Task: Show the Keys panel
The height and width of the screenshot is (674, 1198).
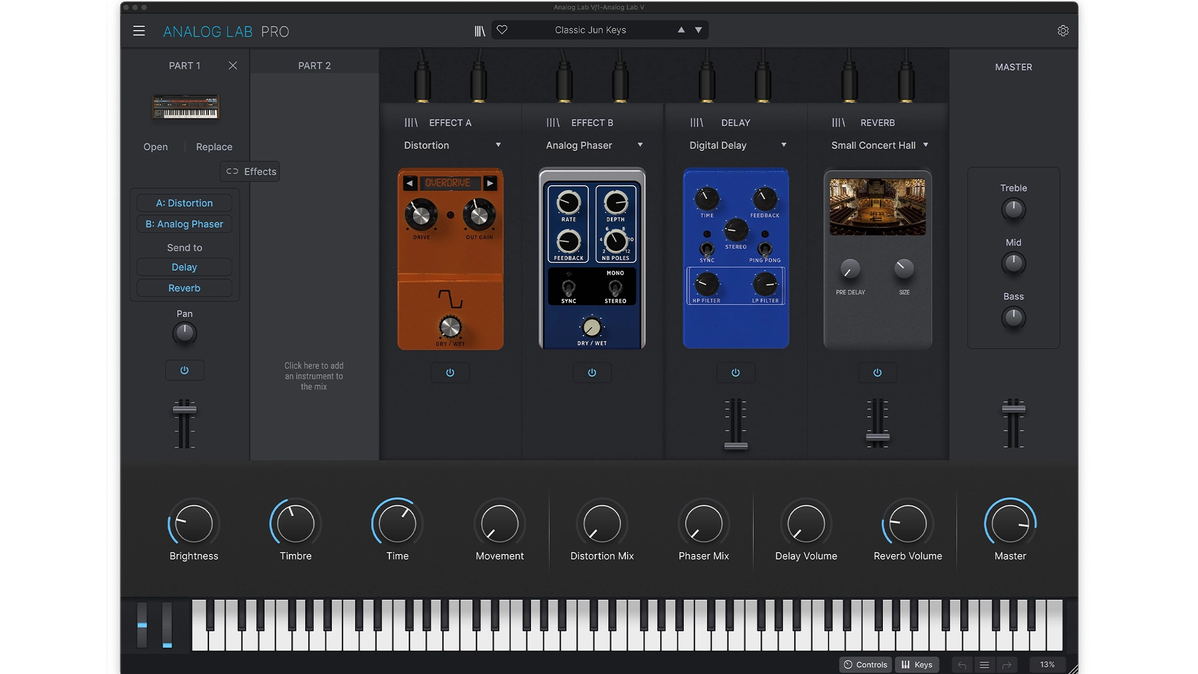Action: (x=917, y=665)
